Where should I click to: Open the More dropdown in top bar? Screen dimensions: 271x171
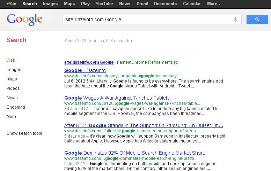(213, 4)
